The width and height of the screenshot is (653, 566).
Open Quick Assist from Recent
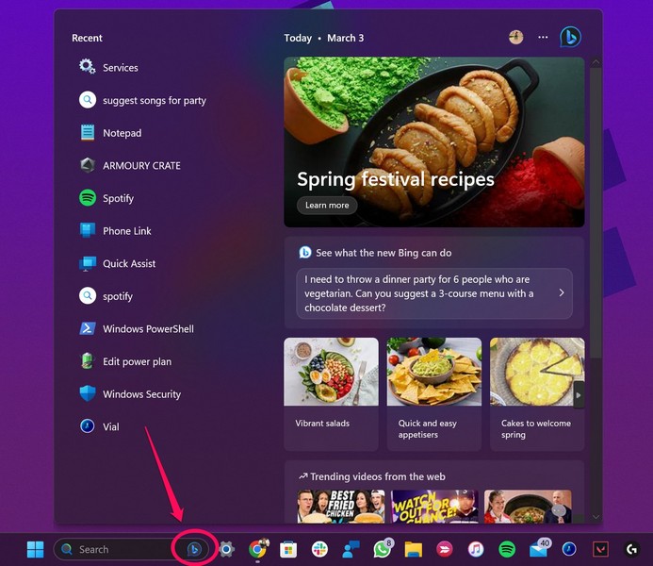(x=118, y=263)
